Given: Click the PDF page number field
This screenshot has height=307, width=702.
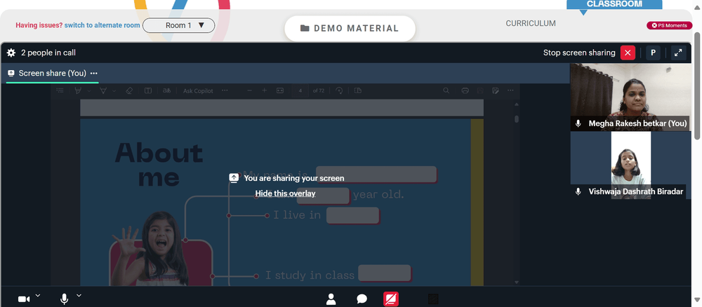Looking at the screenshot, I should [x=300, y=90].
